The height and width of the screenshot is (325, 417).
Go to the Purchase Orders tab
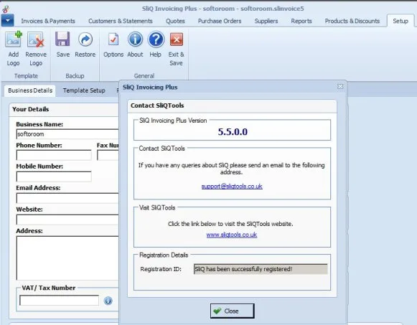click(x=220, y=21)
